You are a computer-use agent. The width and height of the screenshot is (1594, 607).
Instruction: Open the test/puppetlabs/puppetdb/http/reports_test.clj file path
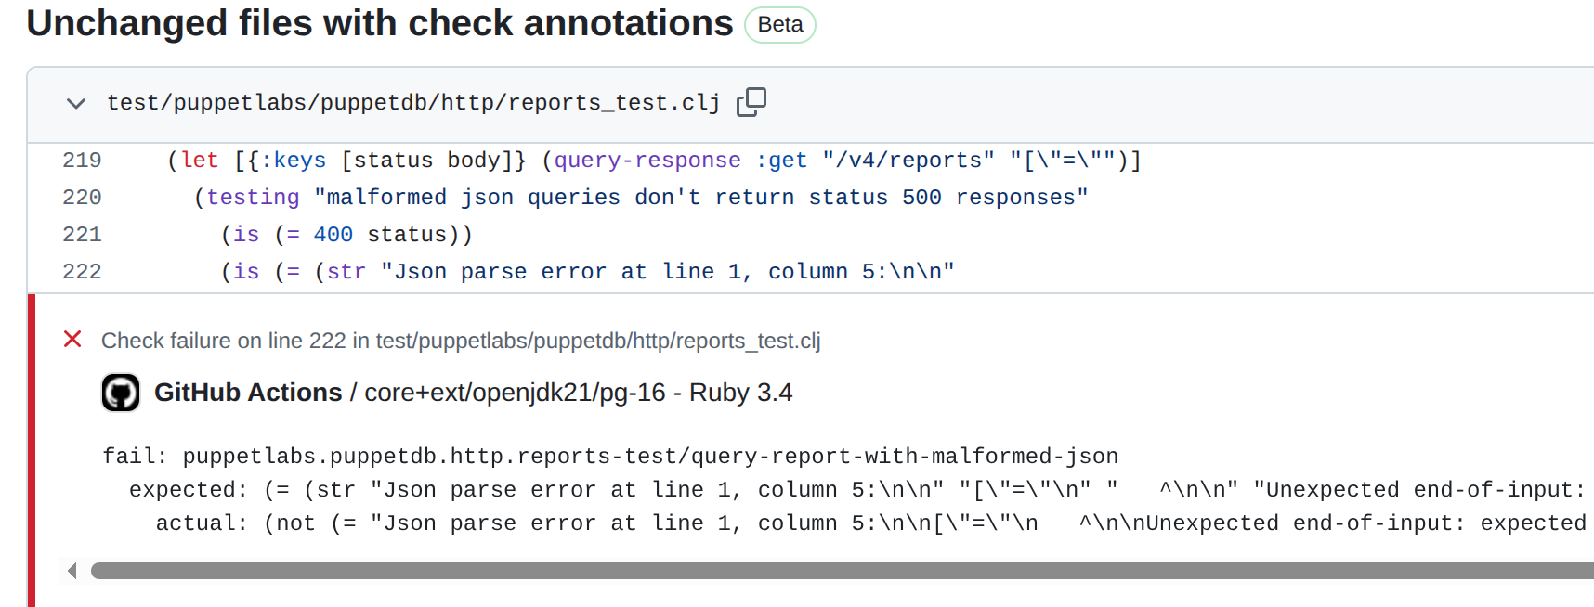point(412,103)
